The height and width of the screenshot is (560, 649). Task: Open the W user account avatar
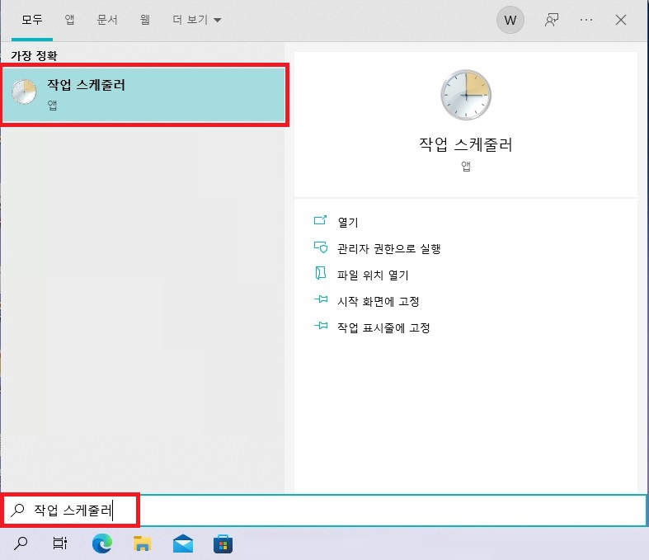coord(510,20)
